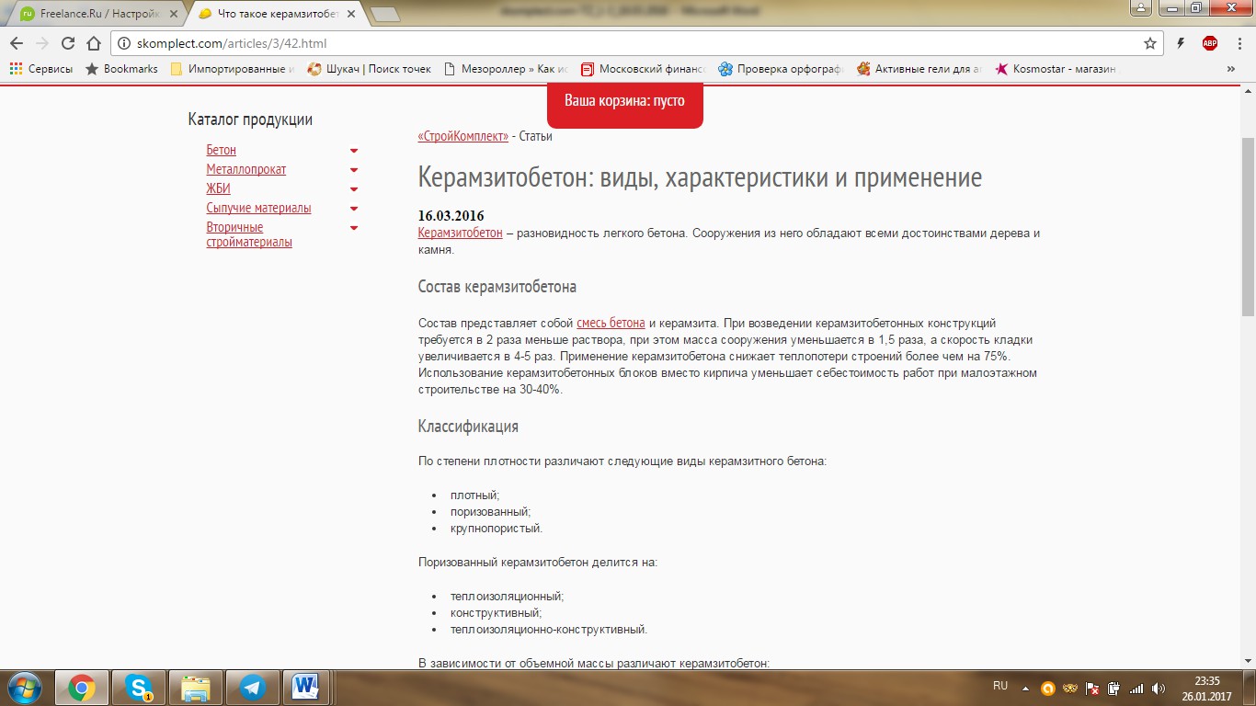Viewport: 1256px width, 706px height.
Task: Open Action Center flag icon
Action: pos(1093,688)
